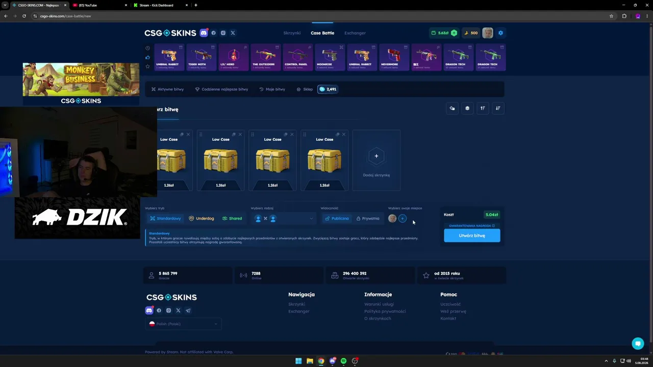This screenshot has height=367, width=653.
Task: Open Spotify from the Windows taskbar
Action: coord(343,361)
